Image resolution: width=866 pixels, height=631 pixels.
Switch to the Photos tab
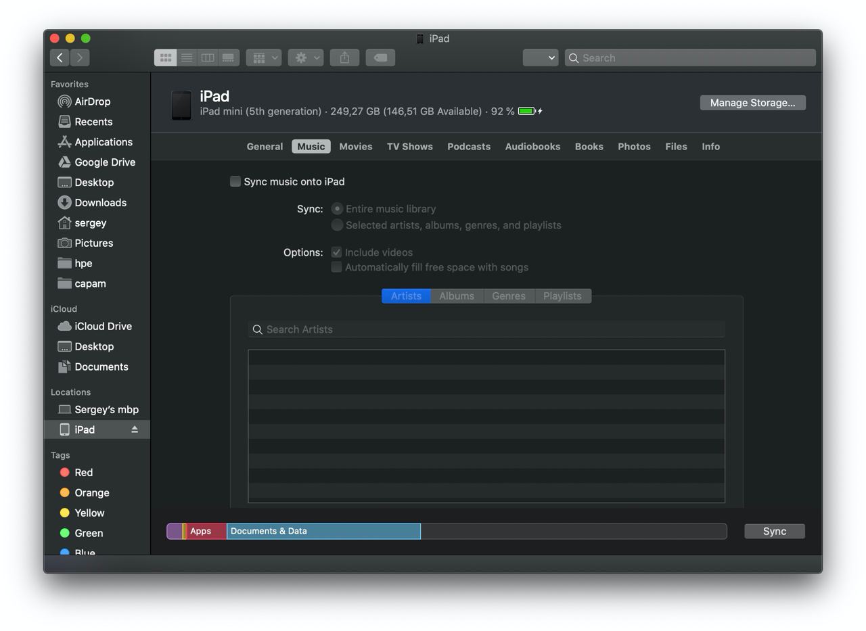[634, 147]
